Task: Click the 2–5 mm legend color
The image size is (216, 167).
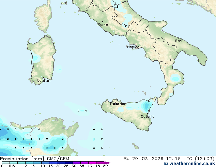Action: pyautogui.click(x=29, y=163)
